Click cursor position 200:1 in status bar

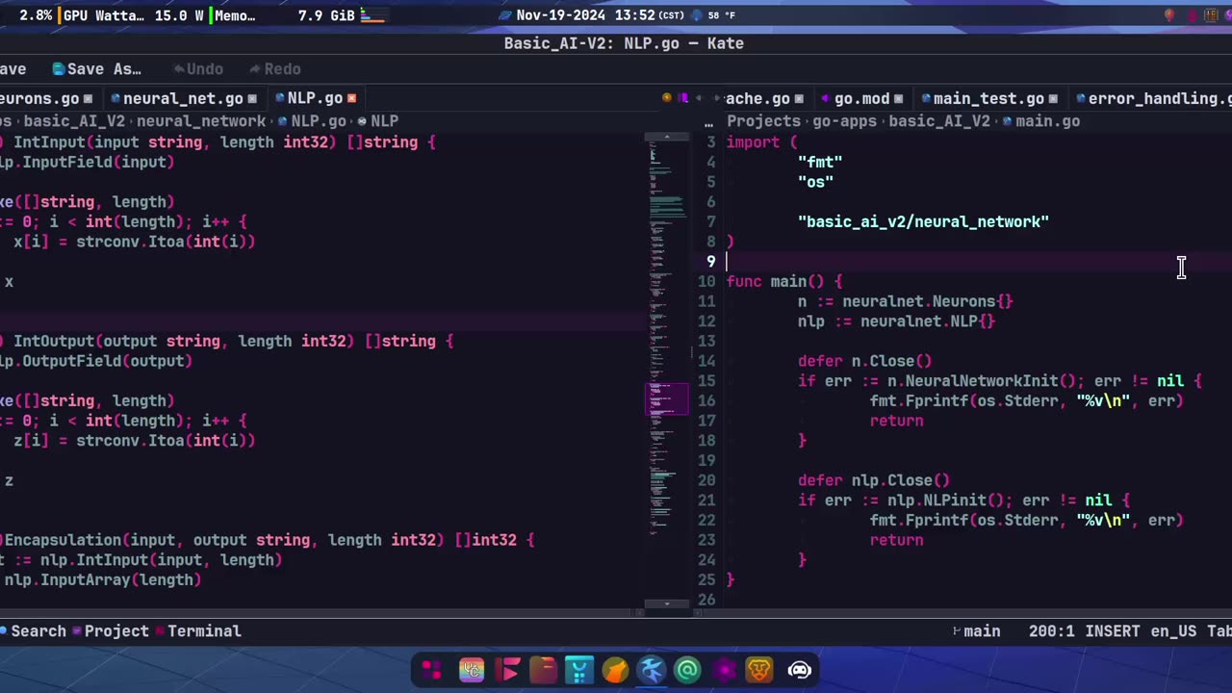click(1051, 631)
